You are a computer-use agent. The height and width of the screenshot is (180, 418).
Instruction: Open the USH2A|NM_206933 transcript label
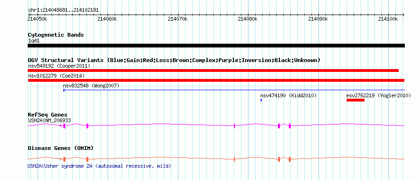(x=49, y=120)
